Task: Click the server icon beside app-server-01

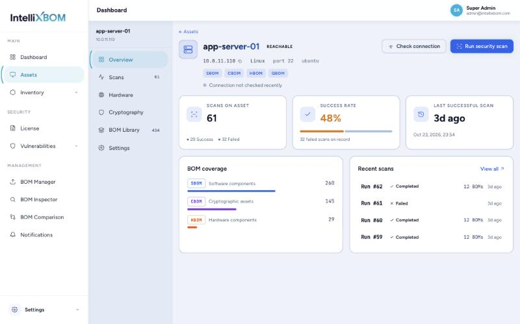Action: pos(188,50)
